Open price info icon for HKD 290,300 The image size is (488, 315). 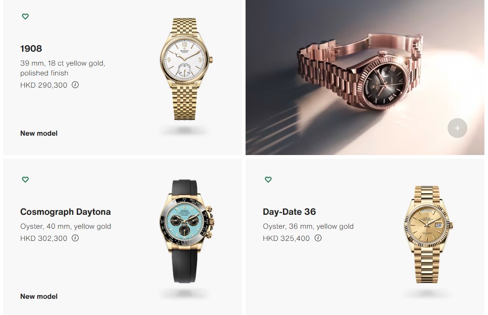pyautogui.click(x=75, y=85)
